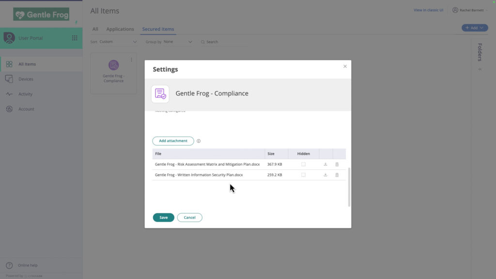The height and width of the screenshot is (279, 496).
Task: Open the Gentle Frog - Compliance item thumbnail
Action: click(113, 65)
